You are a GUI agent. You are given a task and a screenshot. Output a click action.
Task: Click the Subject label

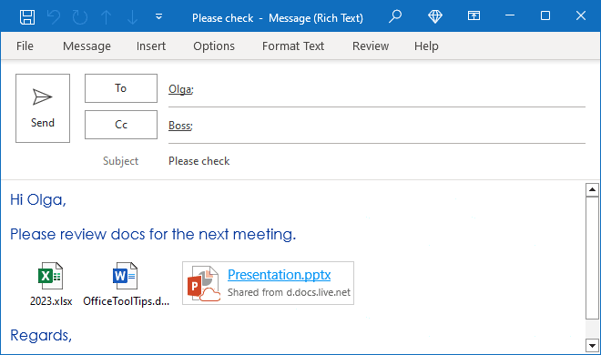point(120,161)
